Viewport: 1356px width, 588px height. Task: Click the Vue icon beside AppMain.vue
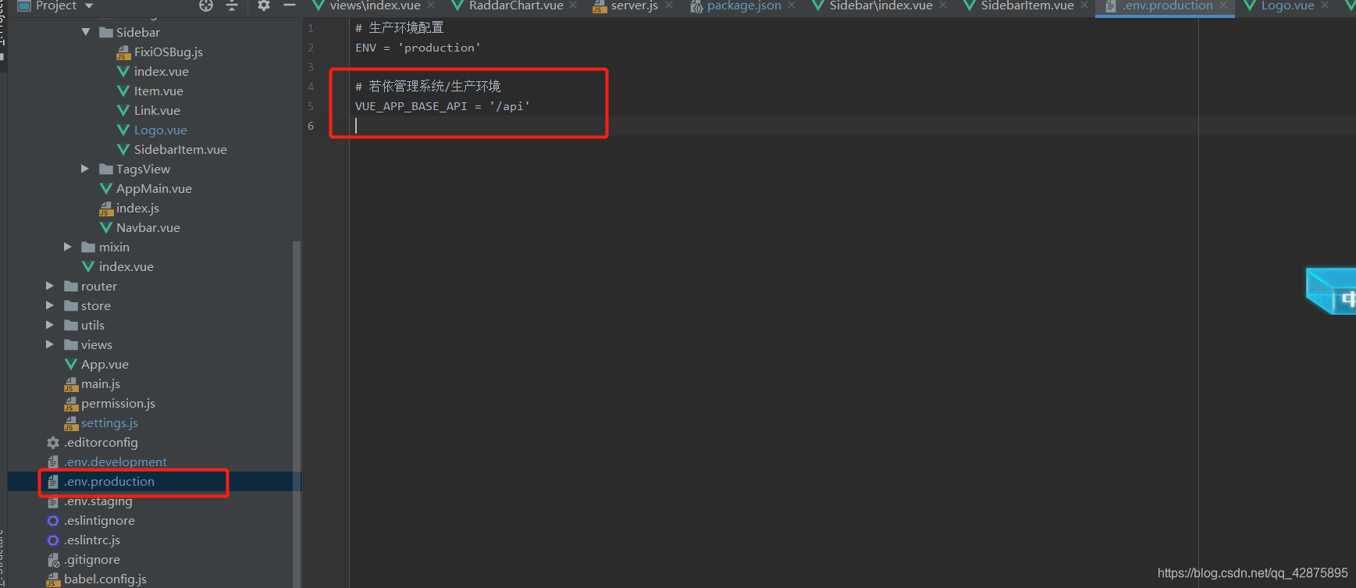click(x=106, y=188)
